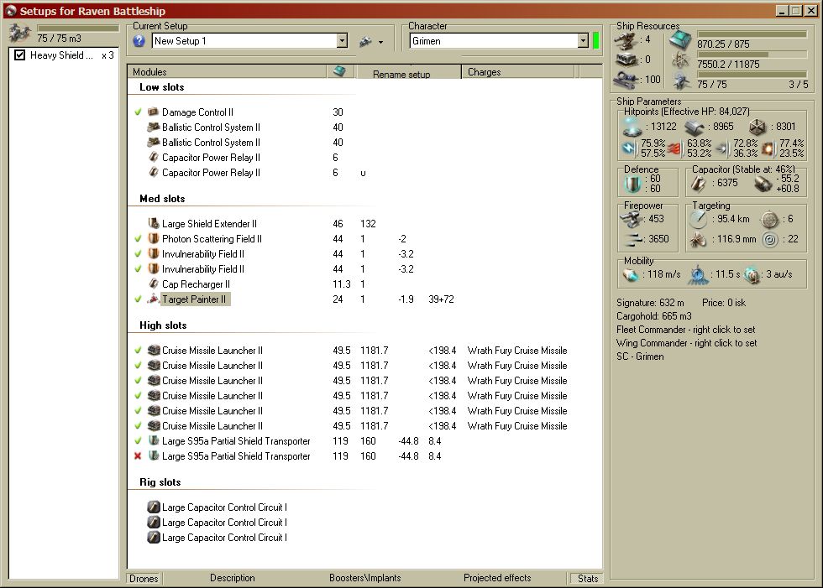
Task: Click the calibration icon showing 100
Action: pyautogui.click(x=626, y=80)
